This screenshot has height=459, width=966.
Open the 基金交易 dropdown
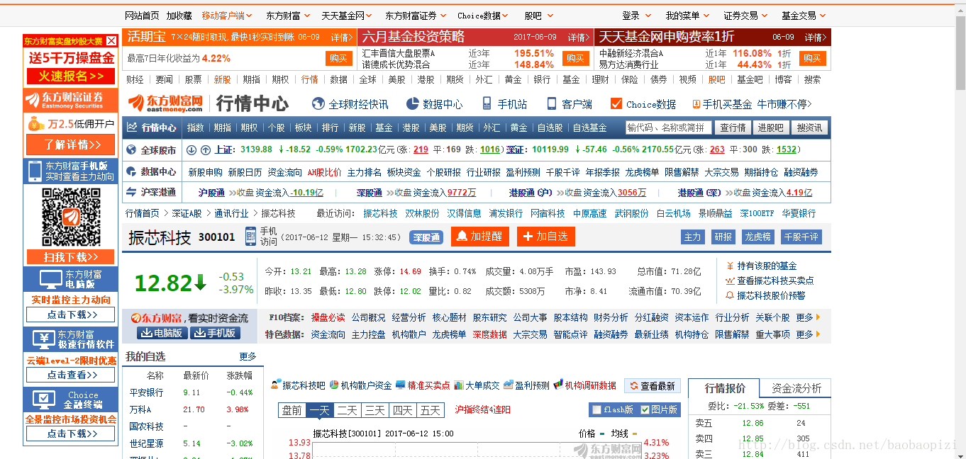(x=799, y=14)
